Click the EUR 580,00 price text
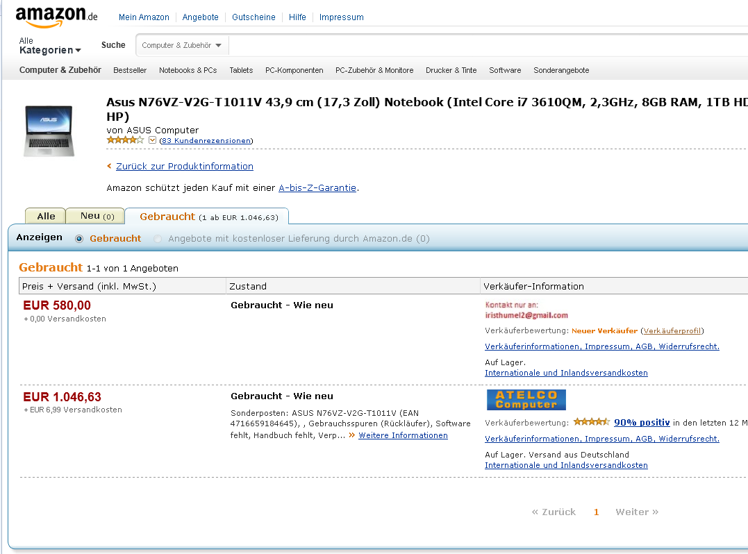Viewport: 748px width, 554px height. click(57, 305)
